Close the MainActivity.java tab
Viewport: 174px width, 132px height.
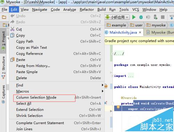click(140, 32)
